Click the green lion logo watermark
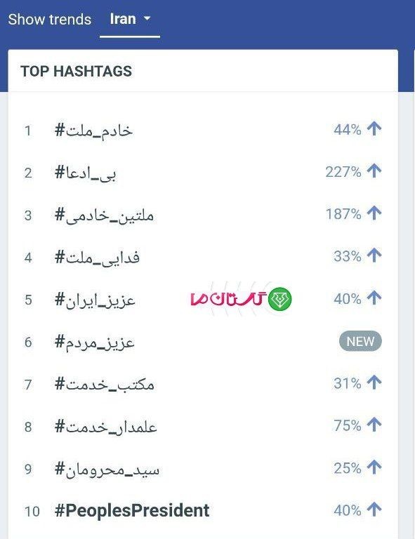 coord(280,299)
